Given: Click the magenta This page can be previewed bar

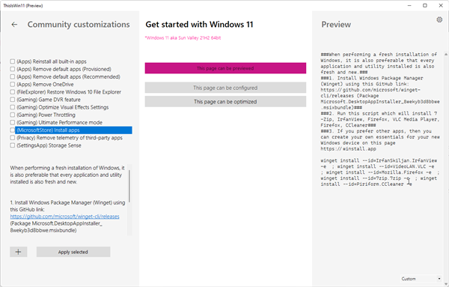Looking at the screenshot, I should pyautogui.click(x=225, y=68).
